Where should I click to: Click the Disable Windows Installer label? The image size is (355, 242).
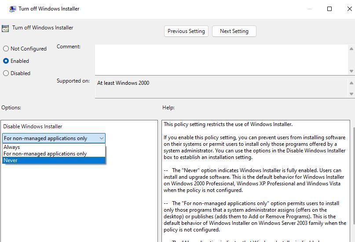pyautogui.click(x=33, y=126)
